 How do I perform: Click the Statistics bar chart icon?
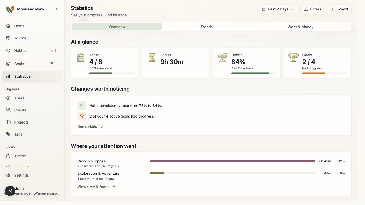tap(8, 76)
